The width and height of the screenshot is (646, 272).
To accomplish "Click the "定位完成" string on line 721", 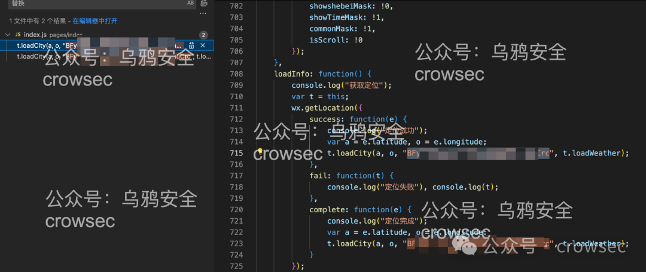I will tap(402, 221).
